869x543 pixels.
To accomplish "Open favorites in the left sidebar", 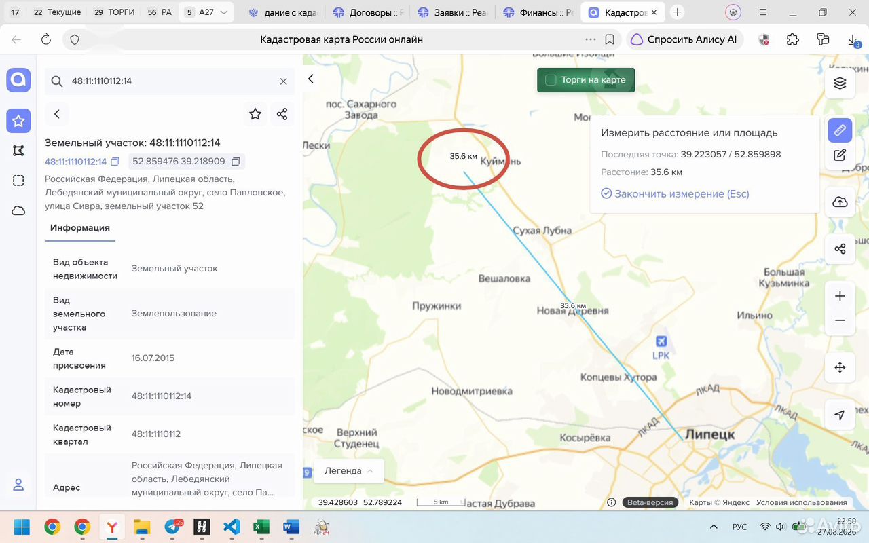I will pyautogui.click(x=18, y=121).
